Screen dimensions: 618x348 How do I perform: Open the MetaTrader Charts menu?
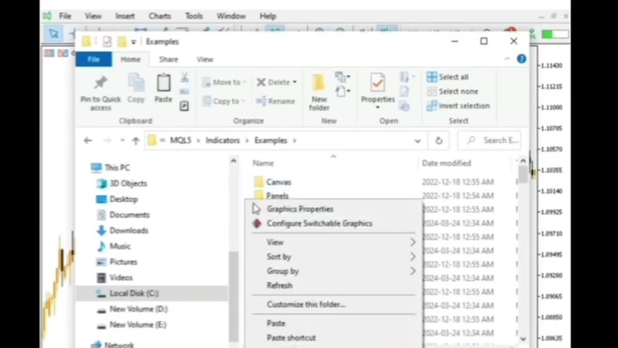tap(160, 16)
